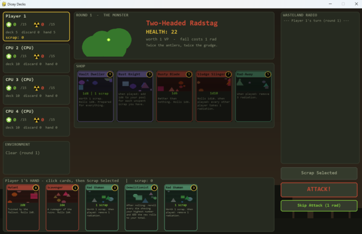Click CPU 2 radiation icon
This screenshot has width=362, height=234.
pos(37,56)
